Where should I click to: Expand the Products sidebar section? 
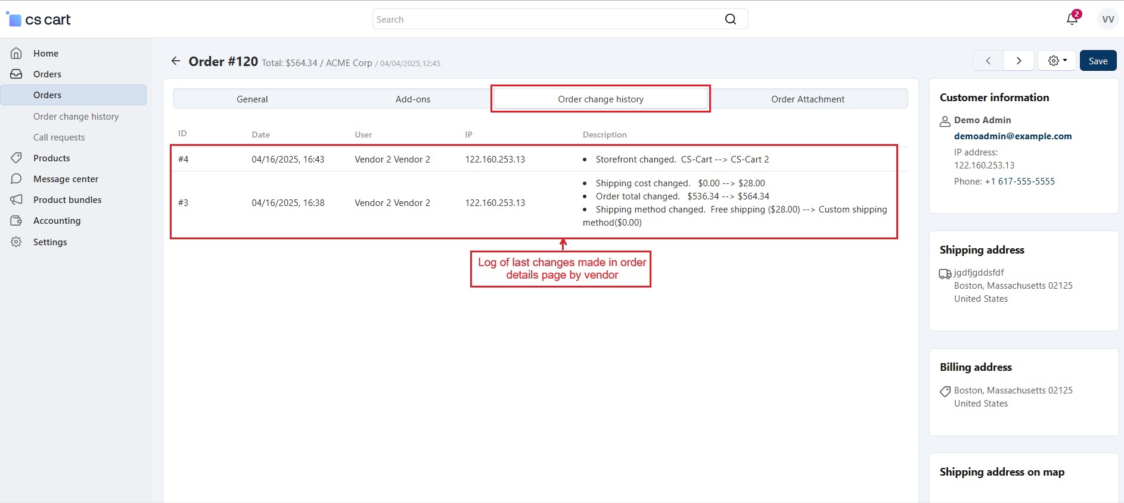click(x=51, y=158)
